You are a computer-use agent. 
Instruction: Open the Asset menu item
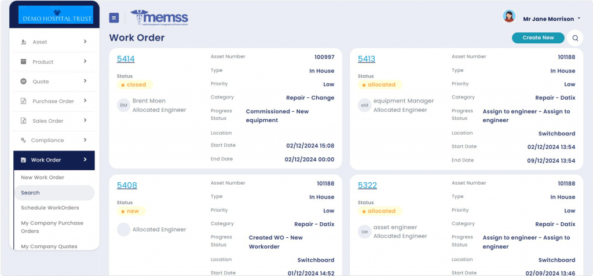[54, 42]
